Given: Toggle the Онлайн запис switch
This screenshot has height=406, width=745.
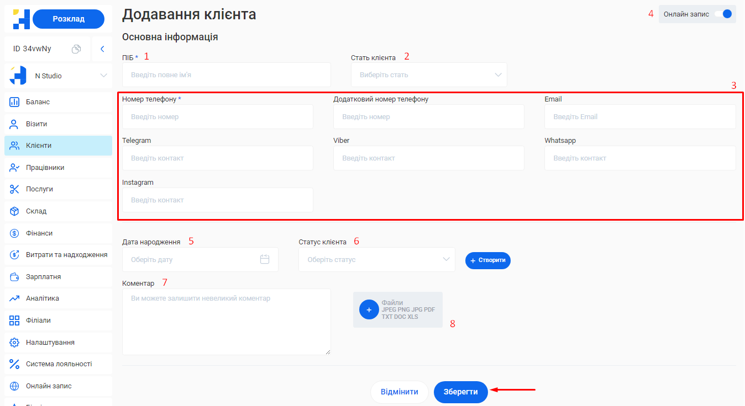Looking at the screenshot, I should pos(723,14).
